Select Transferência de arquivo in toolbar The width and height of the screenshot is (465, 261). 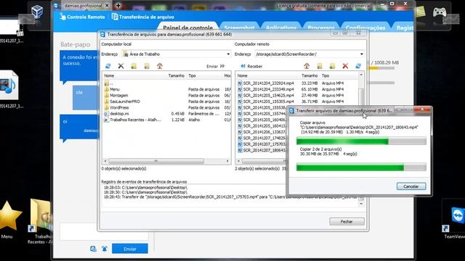coord(143,17)
